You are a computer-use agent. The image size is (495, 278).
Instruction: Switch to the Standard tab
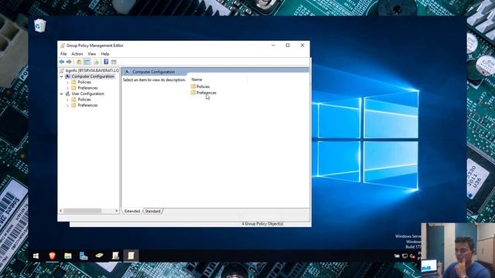pos(153,211)
